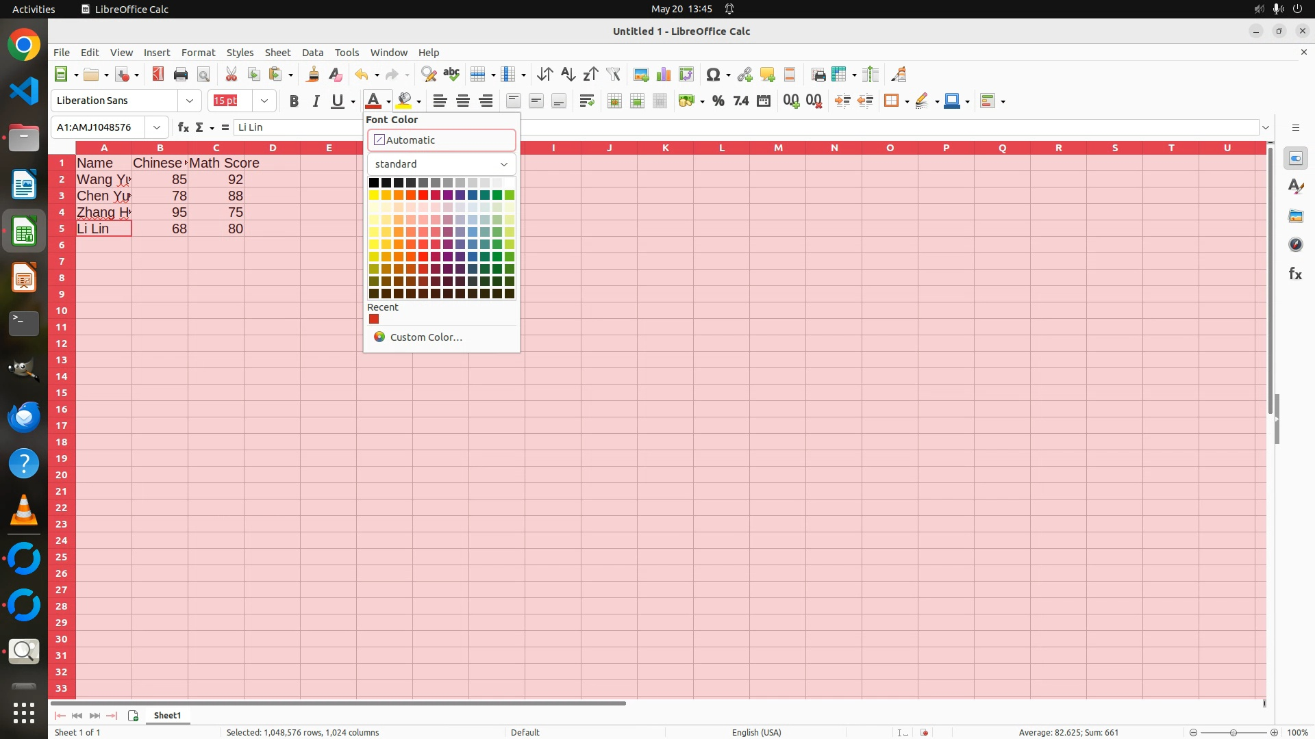
Task: Select the Sheet1 tab
Action: (x=167, y=715)
